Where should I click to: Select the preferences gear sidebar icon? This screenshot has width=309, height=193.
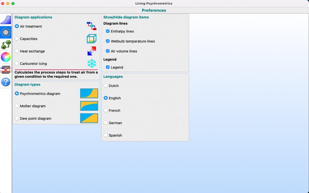[x=6, y=32]
